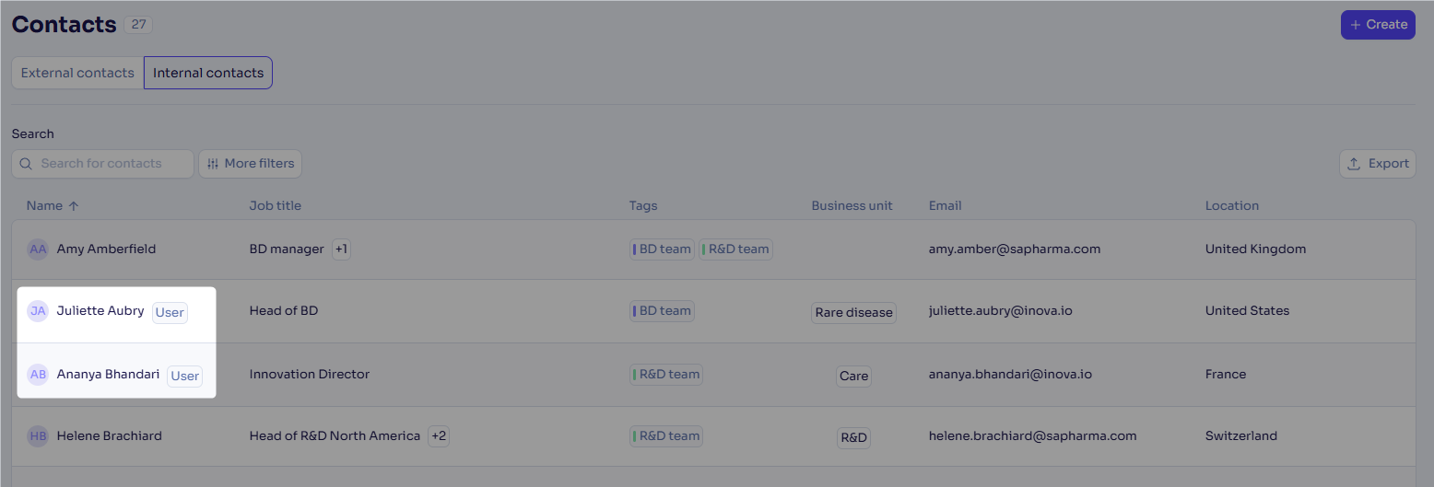Click the Rare disease business unit chip

coord(854,312)
